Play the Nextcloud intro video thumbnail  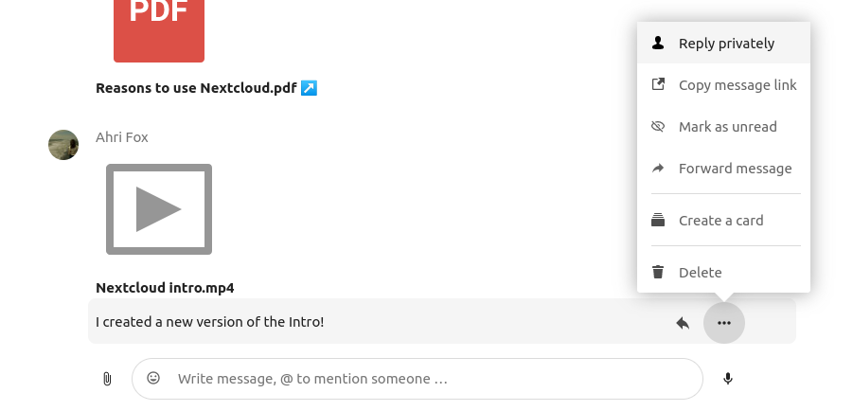(x=159, y=209)
